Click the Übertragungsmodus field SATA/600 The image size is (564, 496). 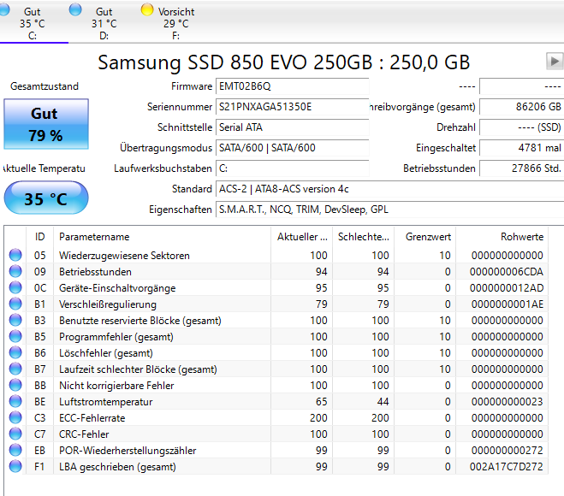292,148
